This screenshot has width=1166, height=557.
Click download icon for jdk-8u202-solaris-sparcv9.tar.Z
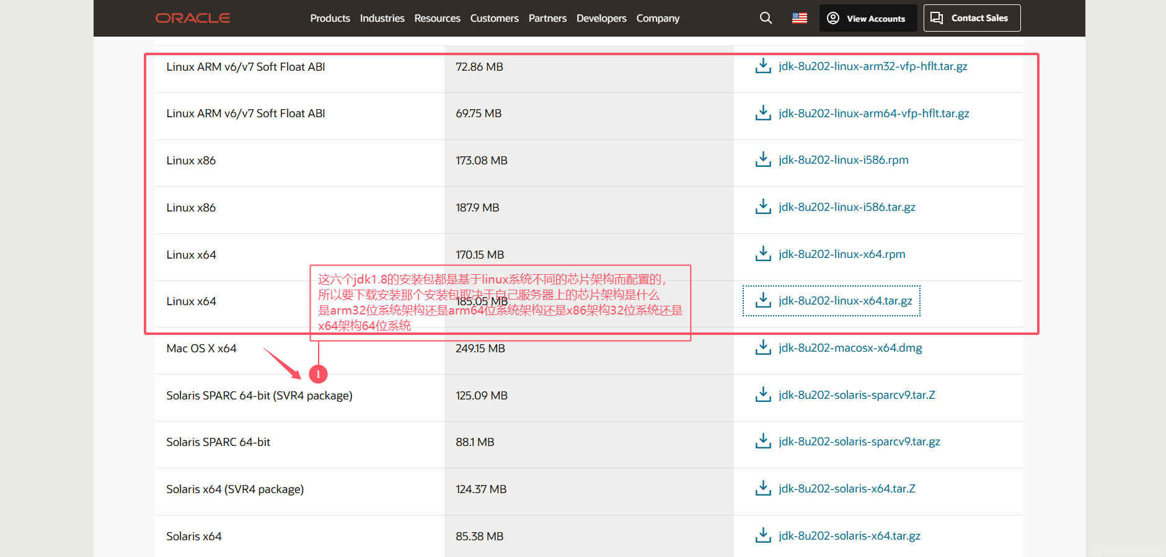point(763,394)
